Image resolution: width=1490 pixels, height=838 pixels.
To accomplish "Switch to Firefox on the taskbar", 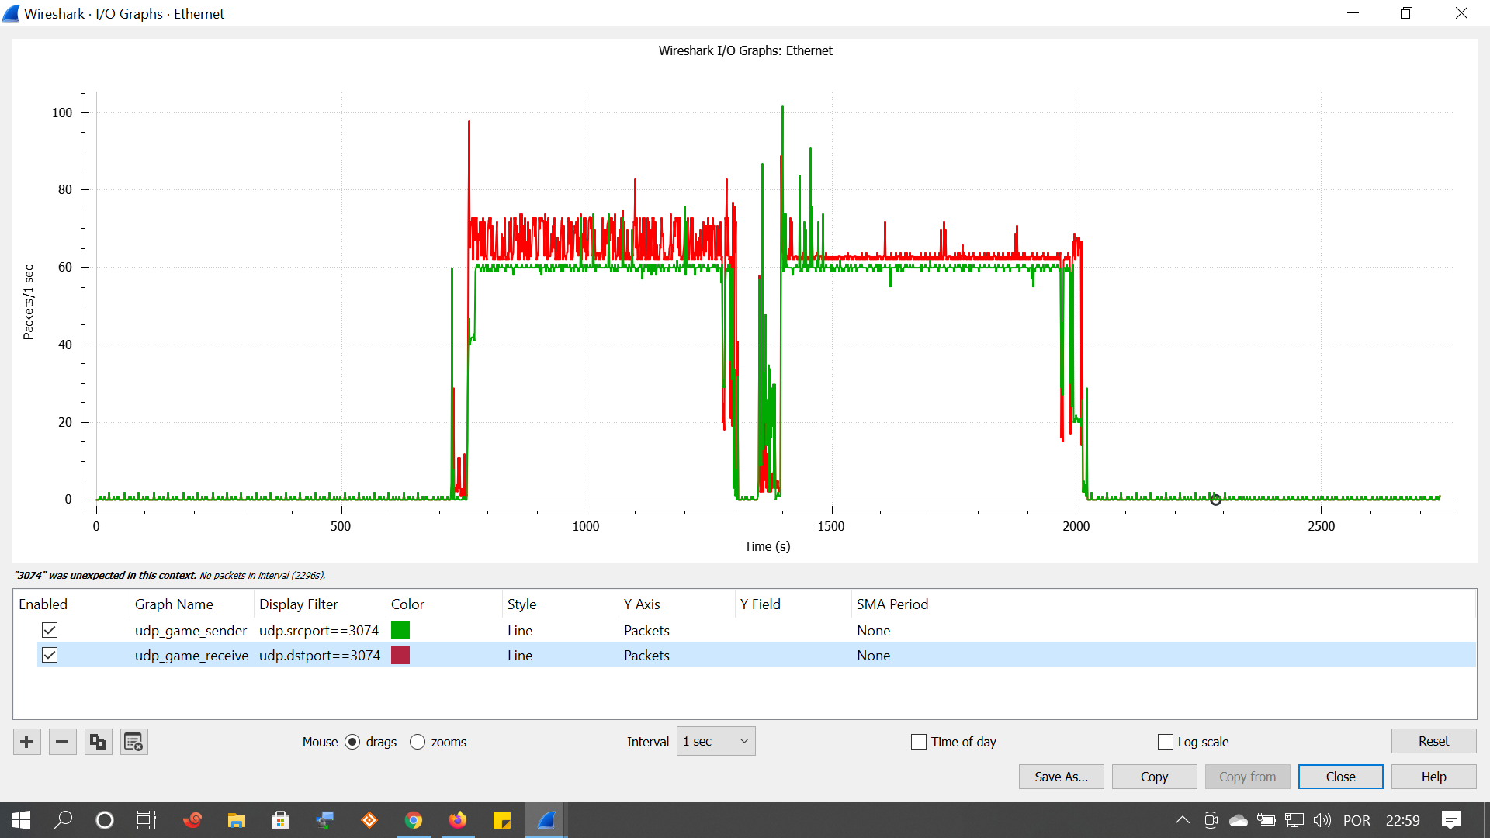I will point(458,820).
